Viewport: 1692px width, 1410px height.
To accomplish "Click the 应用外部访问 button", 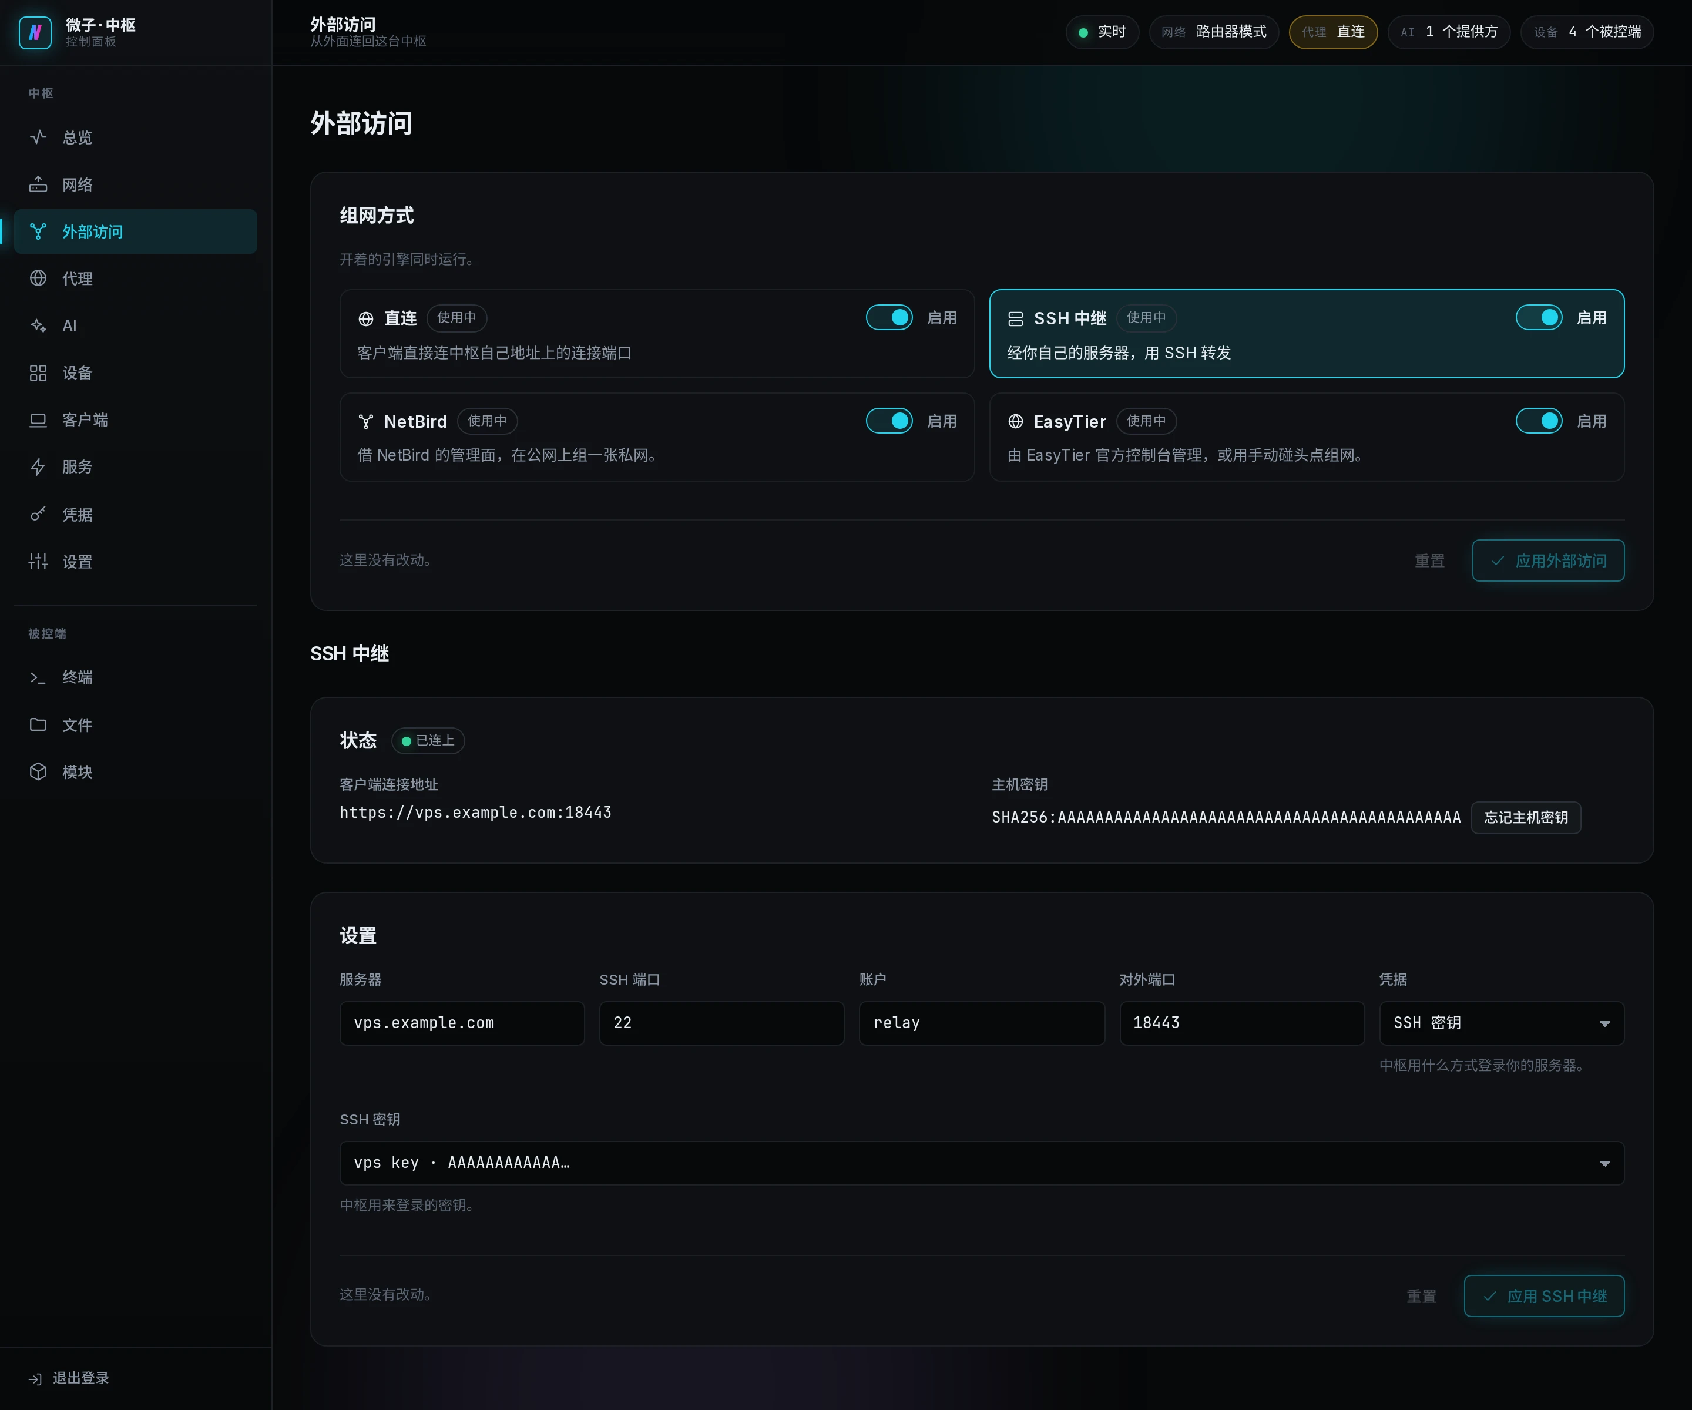I will [x=1548, y=561].
